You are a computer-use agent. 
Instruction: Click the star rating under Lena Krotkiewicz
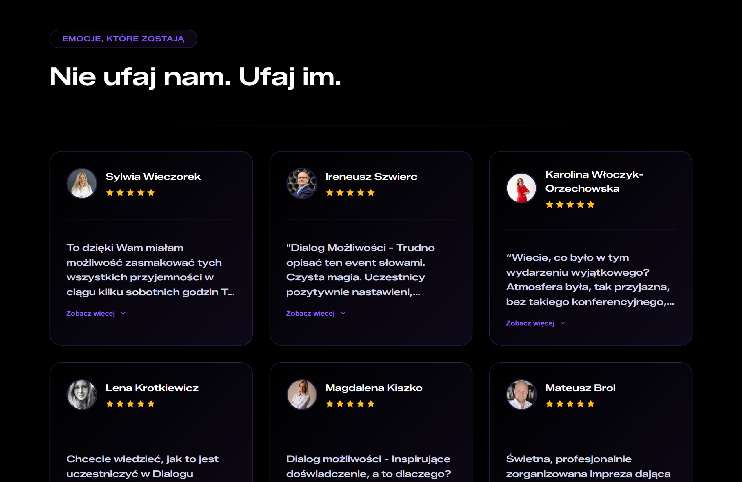(x=130, y=404)
